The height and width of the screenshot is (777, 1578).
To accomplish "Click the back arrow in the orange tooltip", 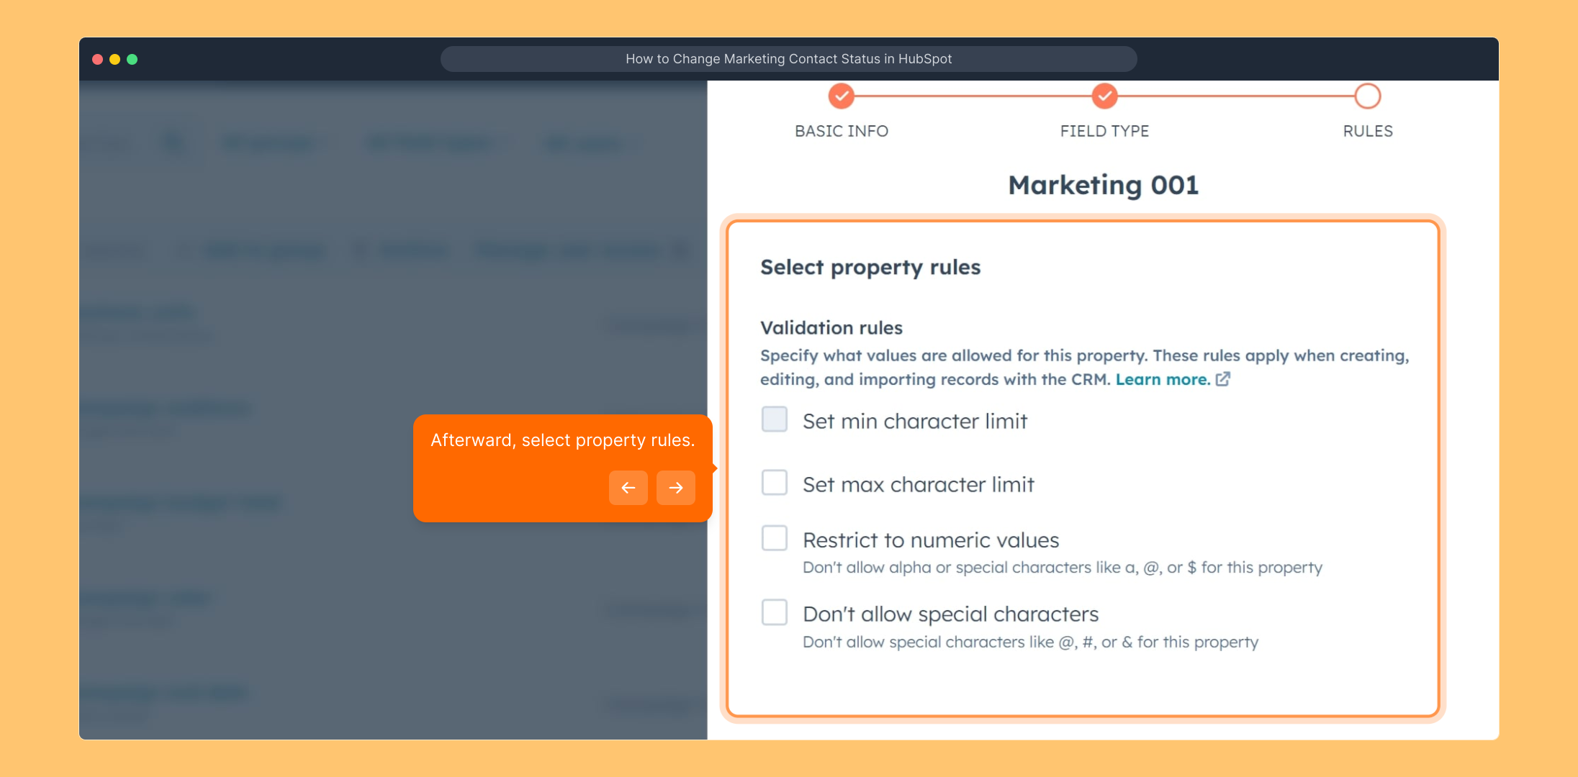I will (628, 488).
